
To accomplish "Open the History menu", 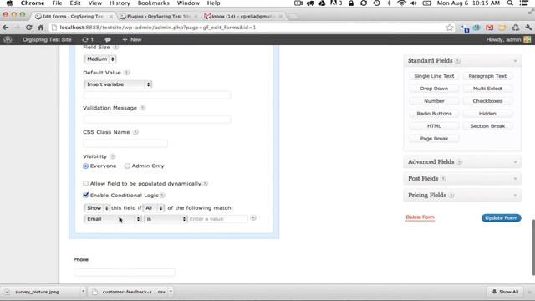I will tap(120, 3).
